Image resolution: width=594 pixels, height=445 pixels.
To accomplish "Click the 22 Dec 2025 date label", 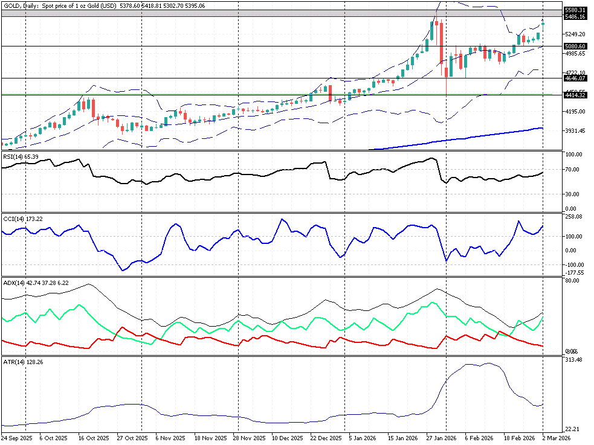I will click(325, 438).
